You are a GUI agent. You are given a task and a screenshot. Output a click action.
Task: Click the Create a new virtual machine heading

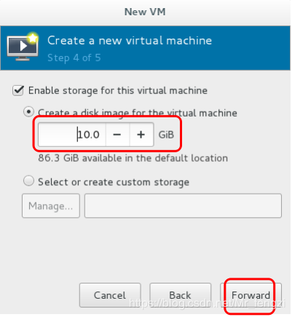(130, 41)
